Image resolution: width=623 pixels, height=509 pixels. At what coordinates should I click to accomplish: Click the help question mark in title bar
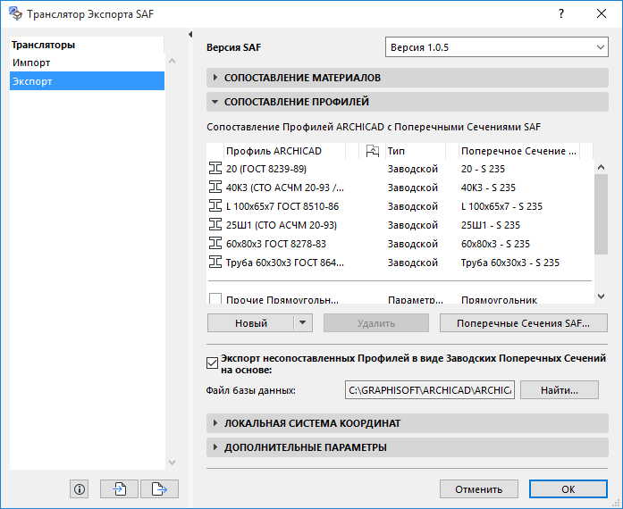[x=561, y=14]
